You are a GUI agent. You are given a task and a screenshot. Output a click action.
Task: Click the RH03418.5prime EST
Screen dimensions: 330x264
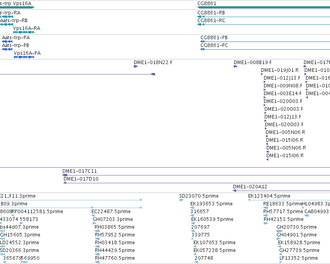(97, 247)
